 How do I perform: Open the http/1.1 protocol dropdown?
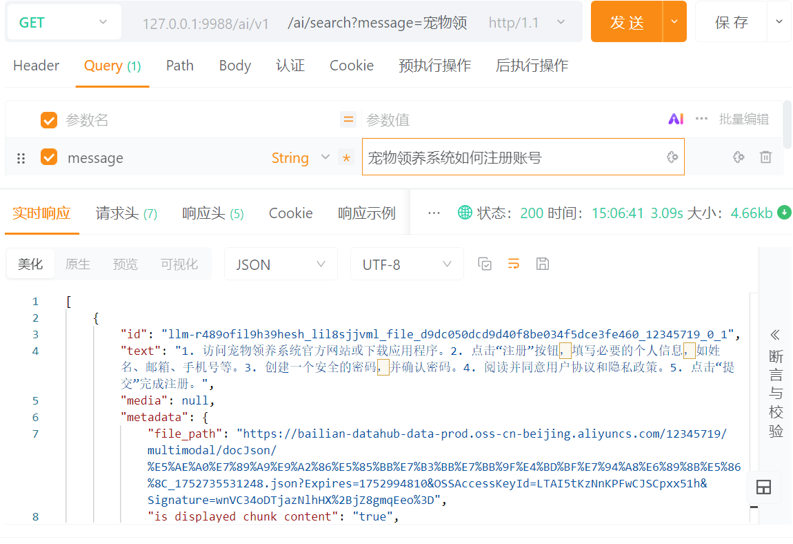[527, 22]
